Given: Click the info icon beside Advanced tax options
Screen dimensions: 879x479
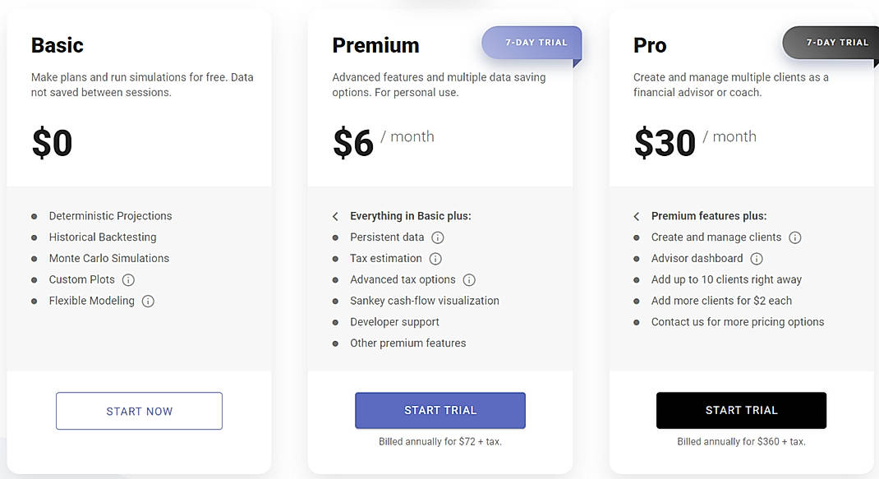Looking at the screenshot, I should [x=469, y=279].
